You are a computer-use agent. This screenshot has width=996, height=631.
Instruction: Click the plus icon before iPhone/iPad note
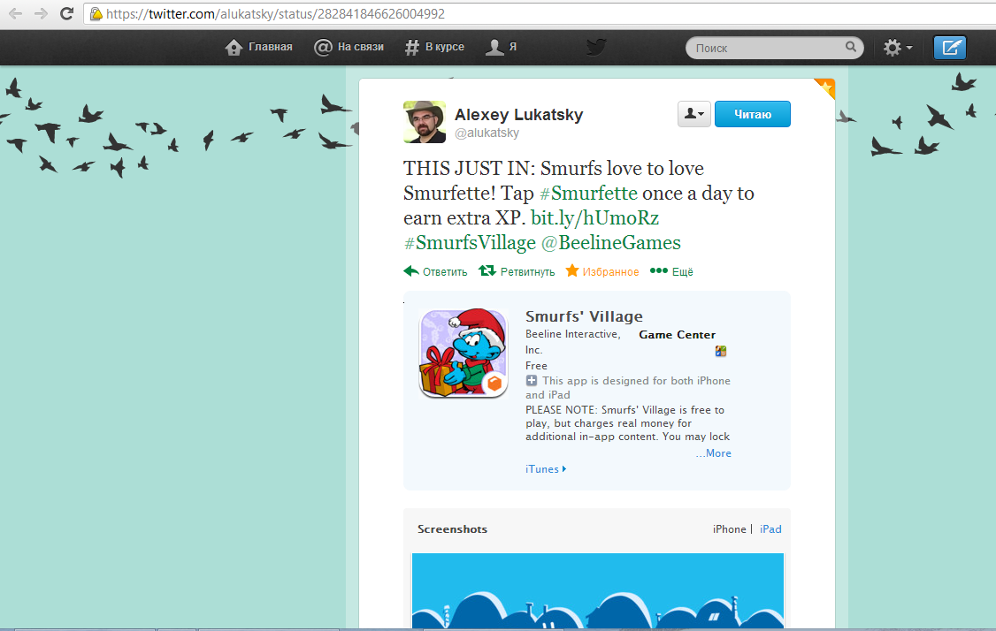point(532,381)
